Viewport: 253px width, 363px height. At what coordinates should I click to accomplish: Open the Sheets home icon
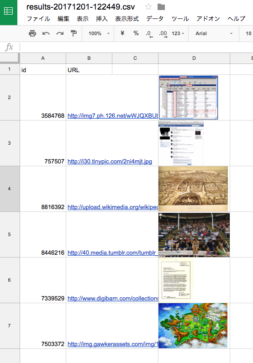(x=9, y=11)
